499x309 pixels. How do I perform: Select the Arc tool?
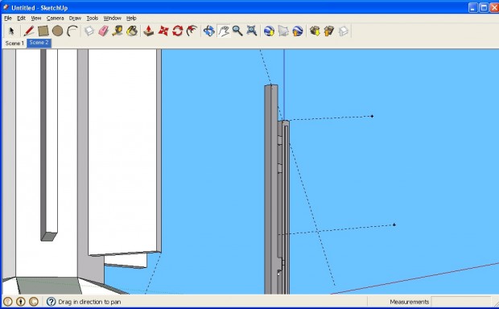(72, 31)
